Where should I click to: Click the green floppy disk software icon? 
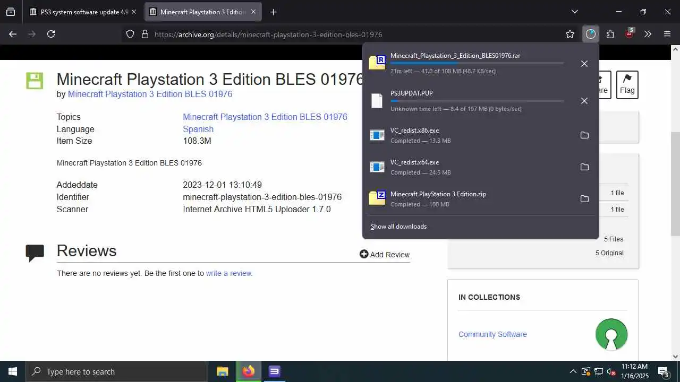35,81
